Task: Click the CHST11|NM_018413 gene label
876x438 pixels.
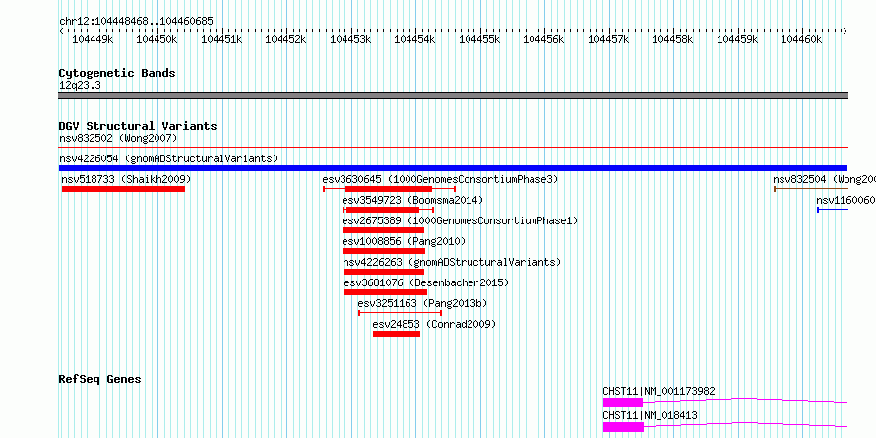Action: [x=651, y=415]
